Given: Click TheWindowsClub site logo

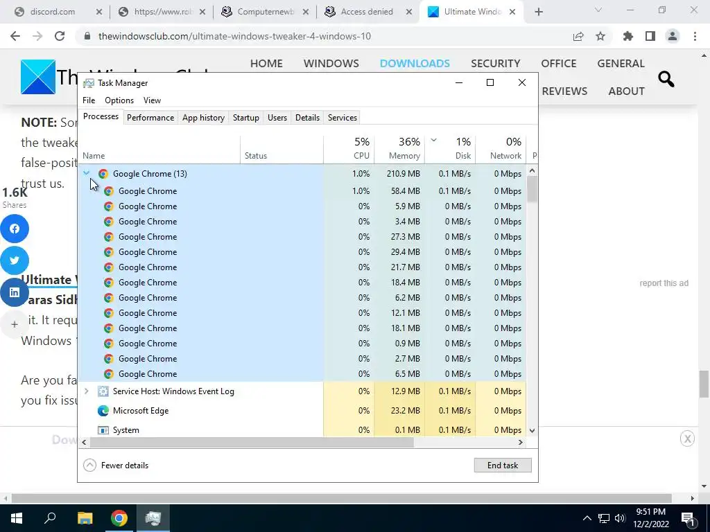Looking at the screenshot, I should [38, 77].
